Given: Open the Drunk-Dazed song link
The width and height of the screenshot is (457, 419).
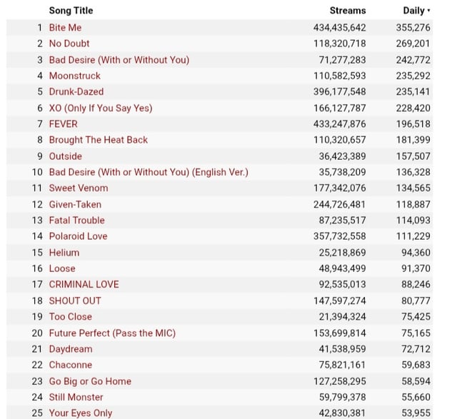Looking at the screenshot, I should coord(76,91).
